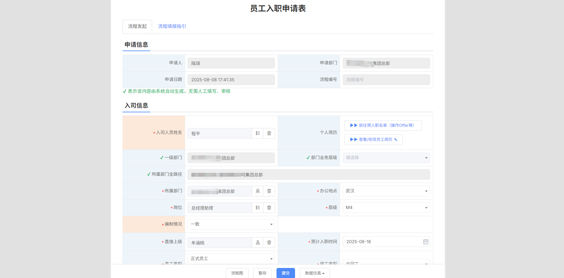Screen dimensions: 564x278
Task: Click the 直接上级 field showing 牟涵桃
Action: coord(220,243)
